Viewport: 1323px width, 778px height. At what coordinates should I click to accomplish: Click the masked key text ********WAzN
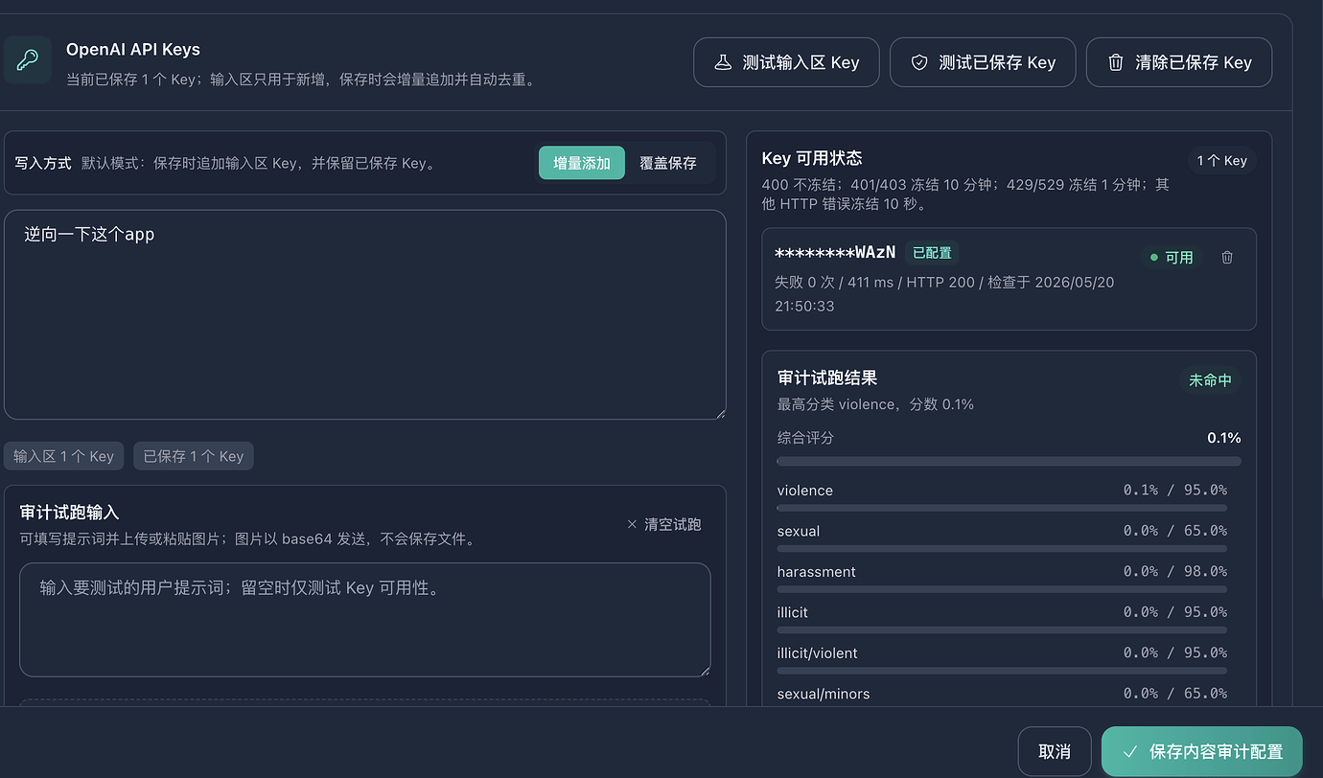pyautogui.click(x=835, y=253)
